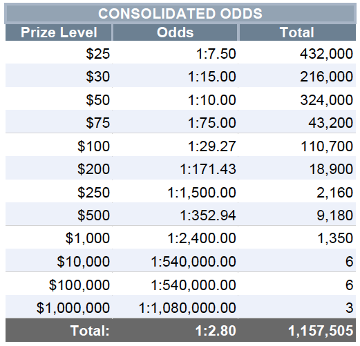Click the $25 prize level cell

click(x=59, y=52)
